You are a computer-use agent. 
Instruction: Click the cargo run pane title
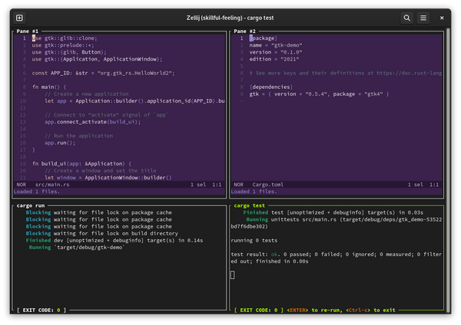[31, 205]
